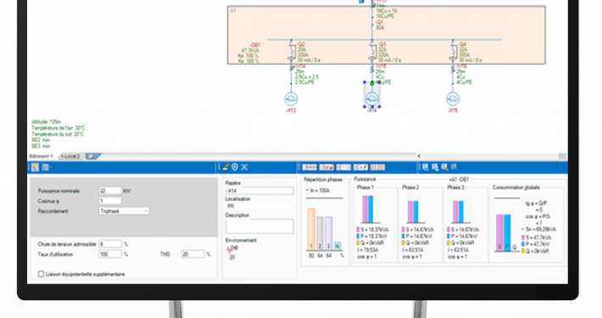The image size is (602, 318).
Task: Open the Raccordement Triphasé dropdown
Action: coord(124,211)
